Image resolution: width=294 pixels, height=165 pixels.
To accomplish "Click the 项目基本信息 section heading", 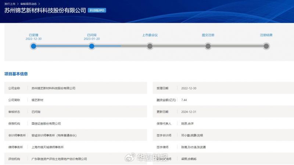I will coord(16,74).
